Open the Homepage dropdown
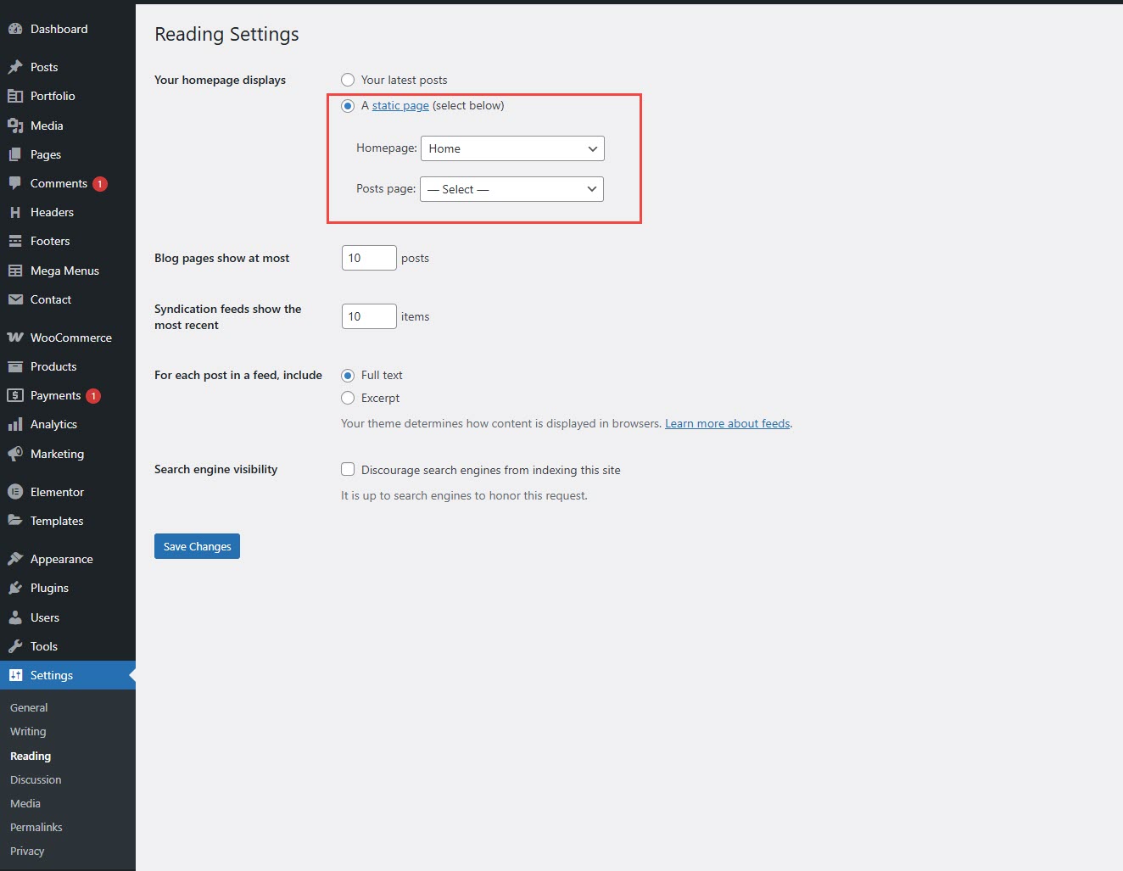Screen dimensions: 1123x871 coord(512,148)
